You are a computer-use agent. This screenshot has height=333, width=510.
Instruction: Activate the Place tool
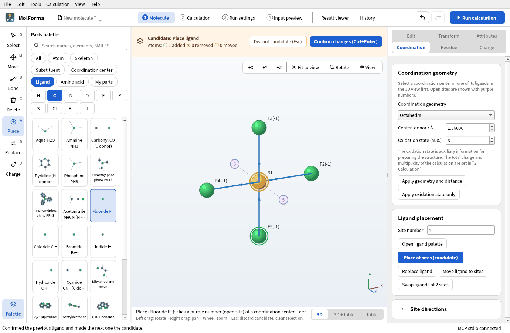(x=13, y=126)
